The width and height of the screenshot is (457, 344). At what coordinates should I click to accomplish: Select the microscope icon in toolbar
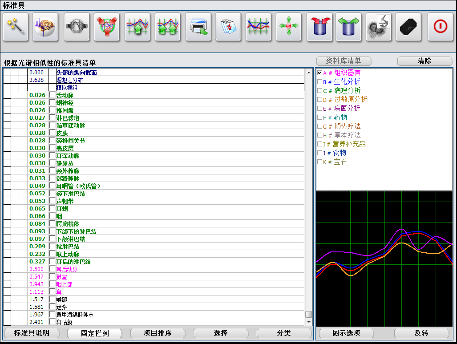[x=378, y=27]
